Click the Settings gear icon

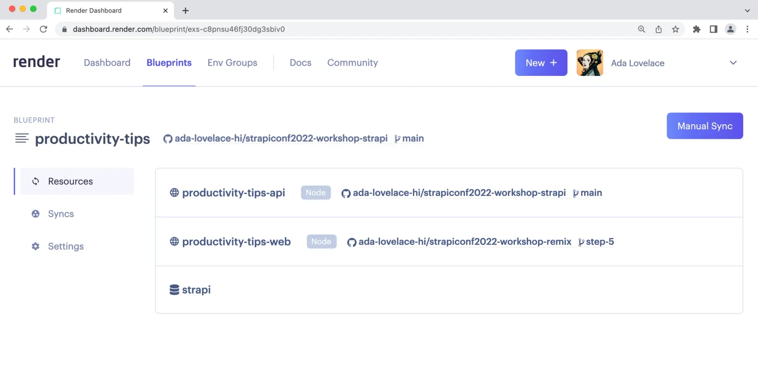tap(36, 246)
